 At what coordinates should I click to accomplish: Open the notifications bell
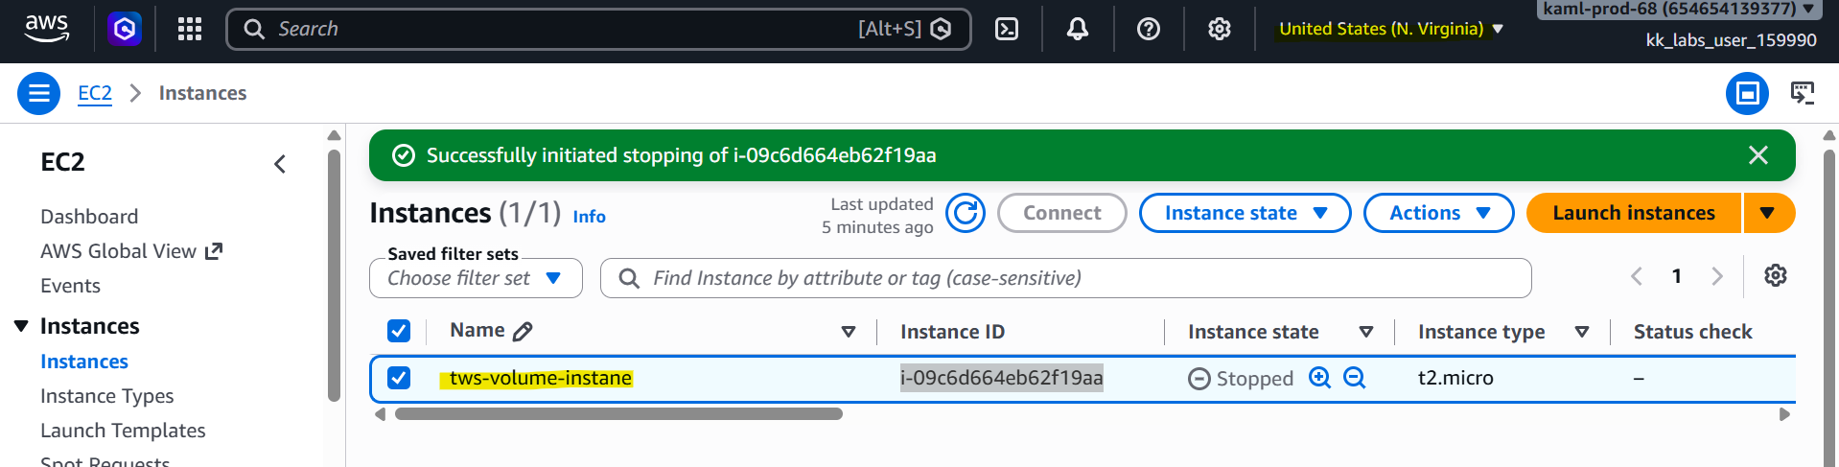1078,29
